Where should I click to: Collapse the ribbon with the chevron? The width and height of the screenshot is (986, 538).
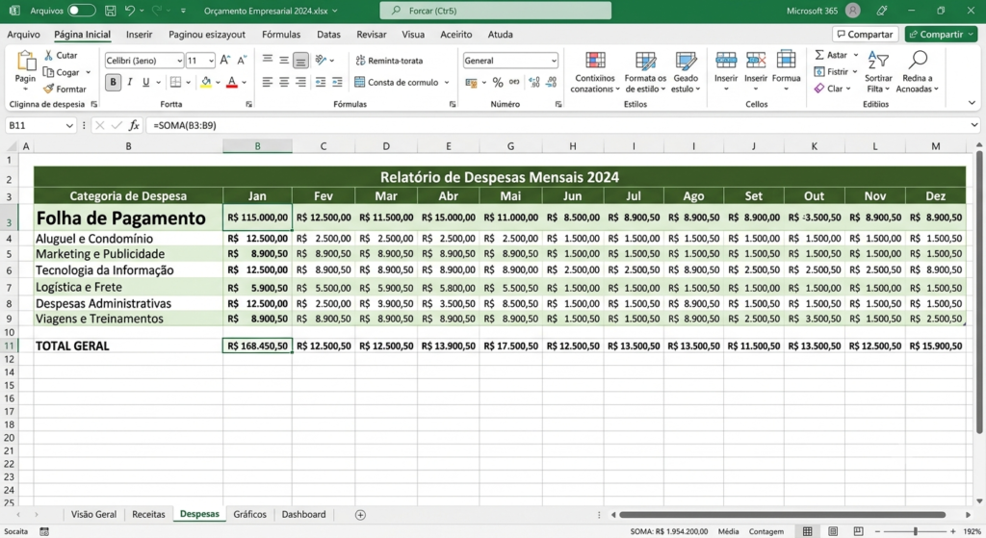click(x=972, y=103)
